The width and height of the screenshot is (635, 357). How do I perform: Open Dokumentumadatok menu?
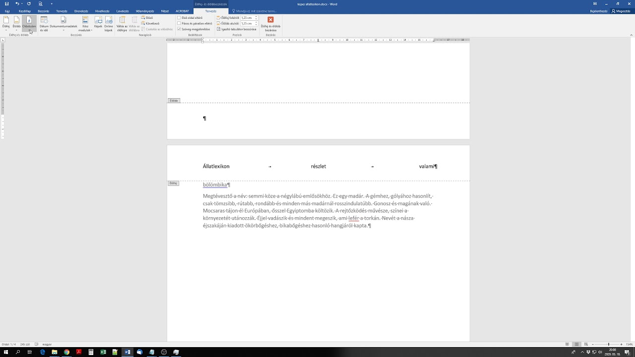(63, 23)
